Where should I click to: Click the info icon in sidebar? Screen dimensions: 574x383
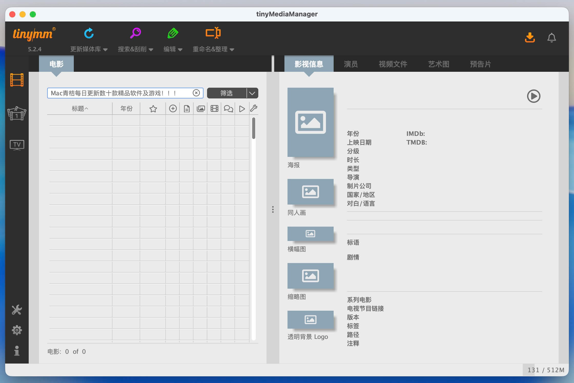(17, 351)
